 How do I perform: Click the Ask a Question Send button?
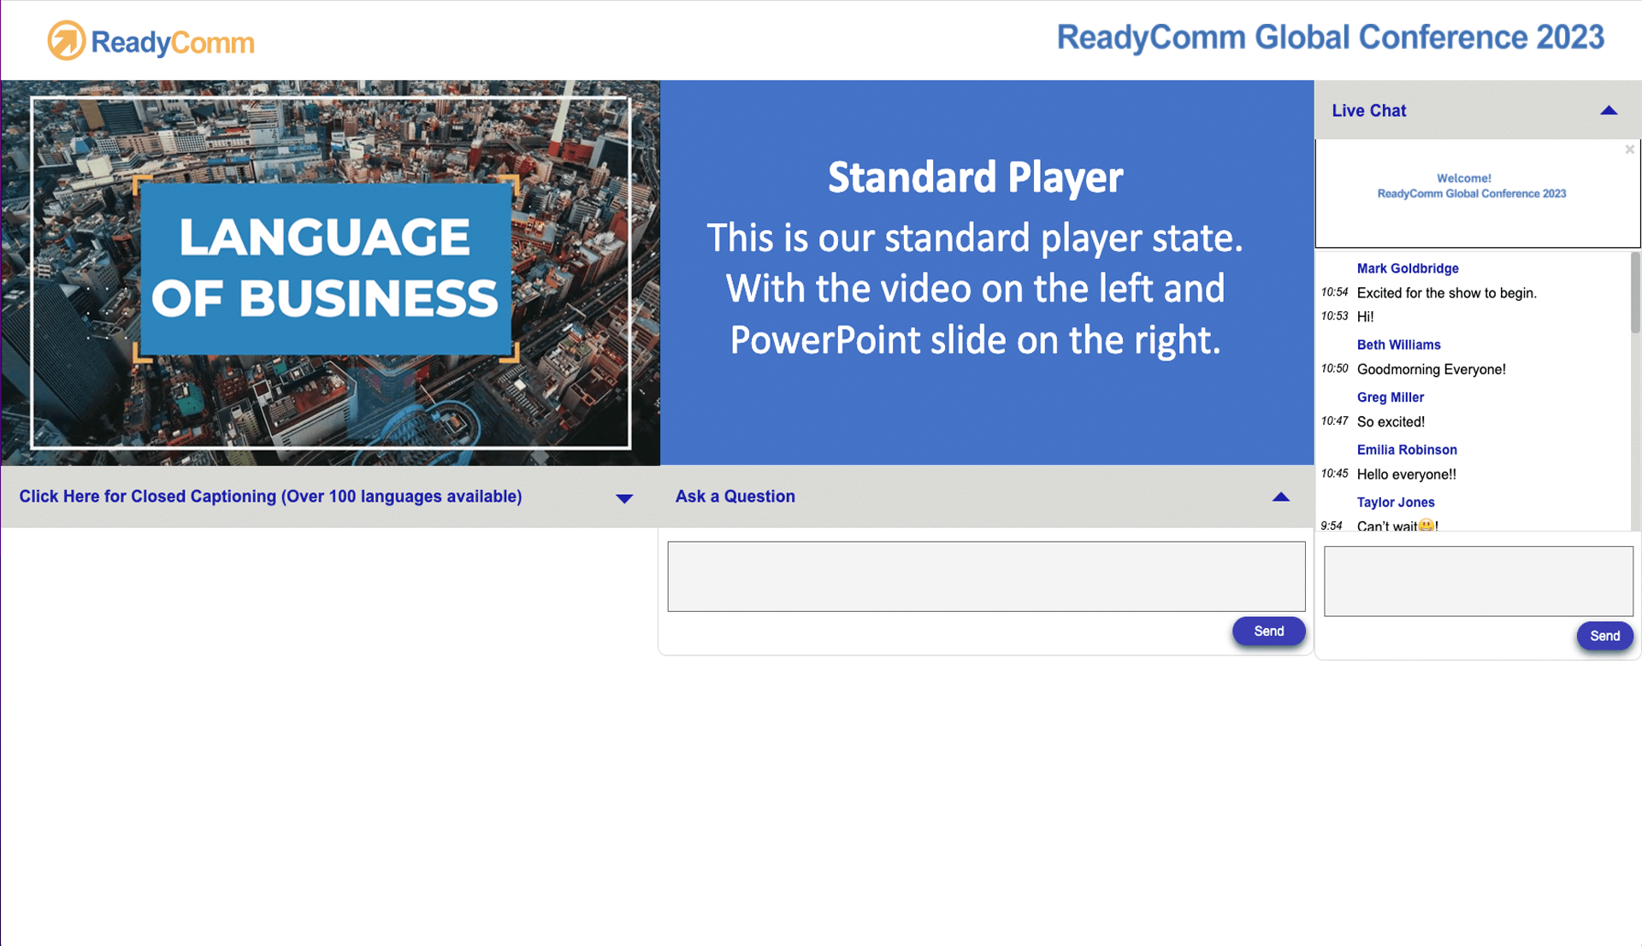1267,631
